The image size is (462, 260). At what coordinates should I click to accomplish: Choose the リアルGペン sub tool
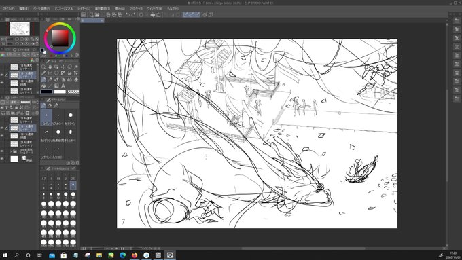(58, 117)
